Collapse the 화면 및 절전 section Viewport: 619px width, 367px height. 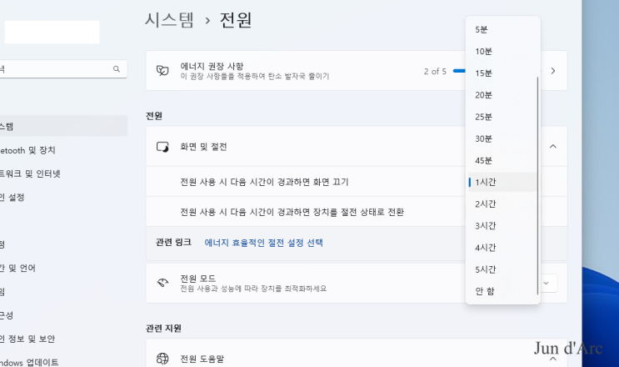click(553, 147)
